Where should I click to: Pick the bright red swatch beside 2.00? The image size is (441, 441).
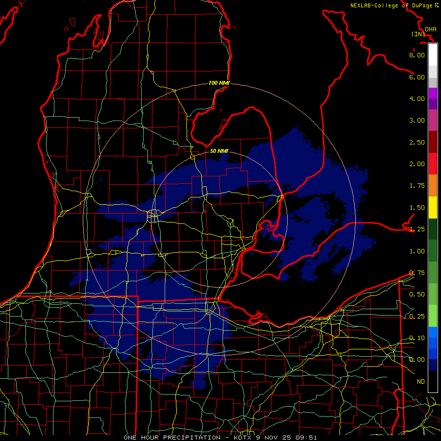coord(433,164)
